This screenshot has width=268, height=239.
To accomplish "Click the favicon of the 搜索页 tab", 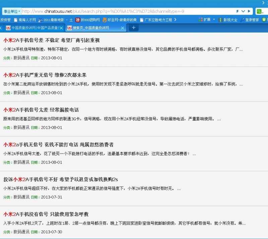I will 70,28.
